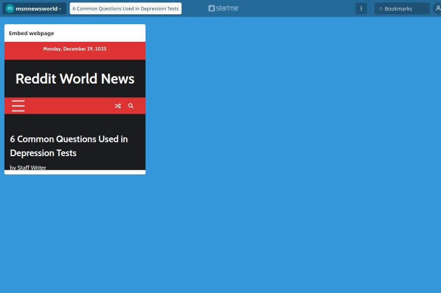Click the shuffle random post icon
The height and width of the screenshot is (293, 441).
point(118,106)
